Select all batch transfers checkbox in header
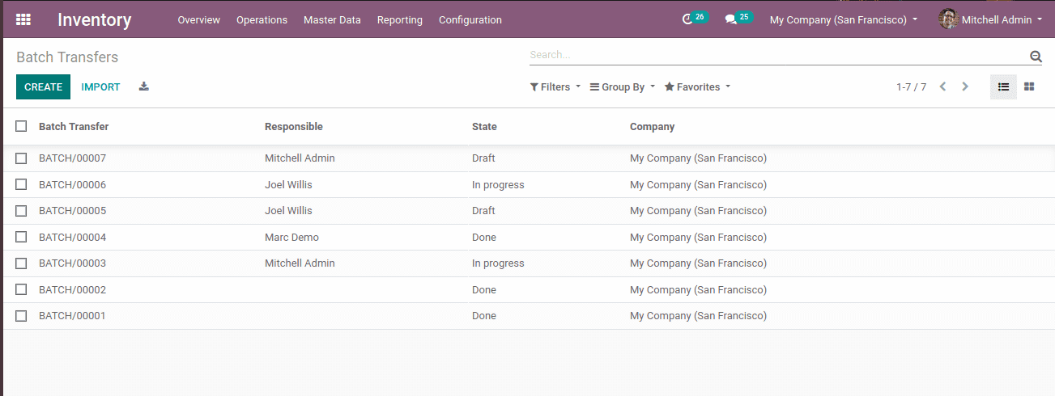 click(x=21, y=126)
